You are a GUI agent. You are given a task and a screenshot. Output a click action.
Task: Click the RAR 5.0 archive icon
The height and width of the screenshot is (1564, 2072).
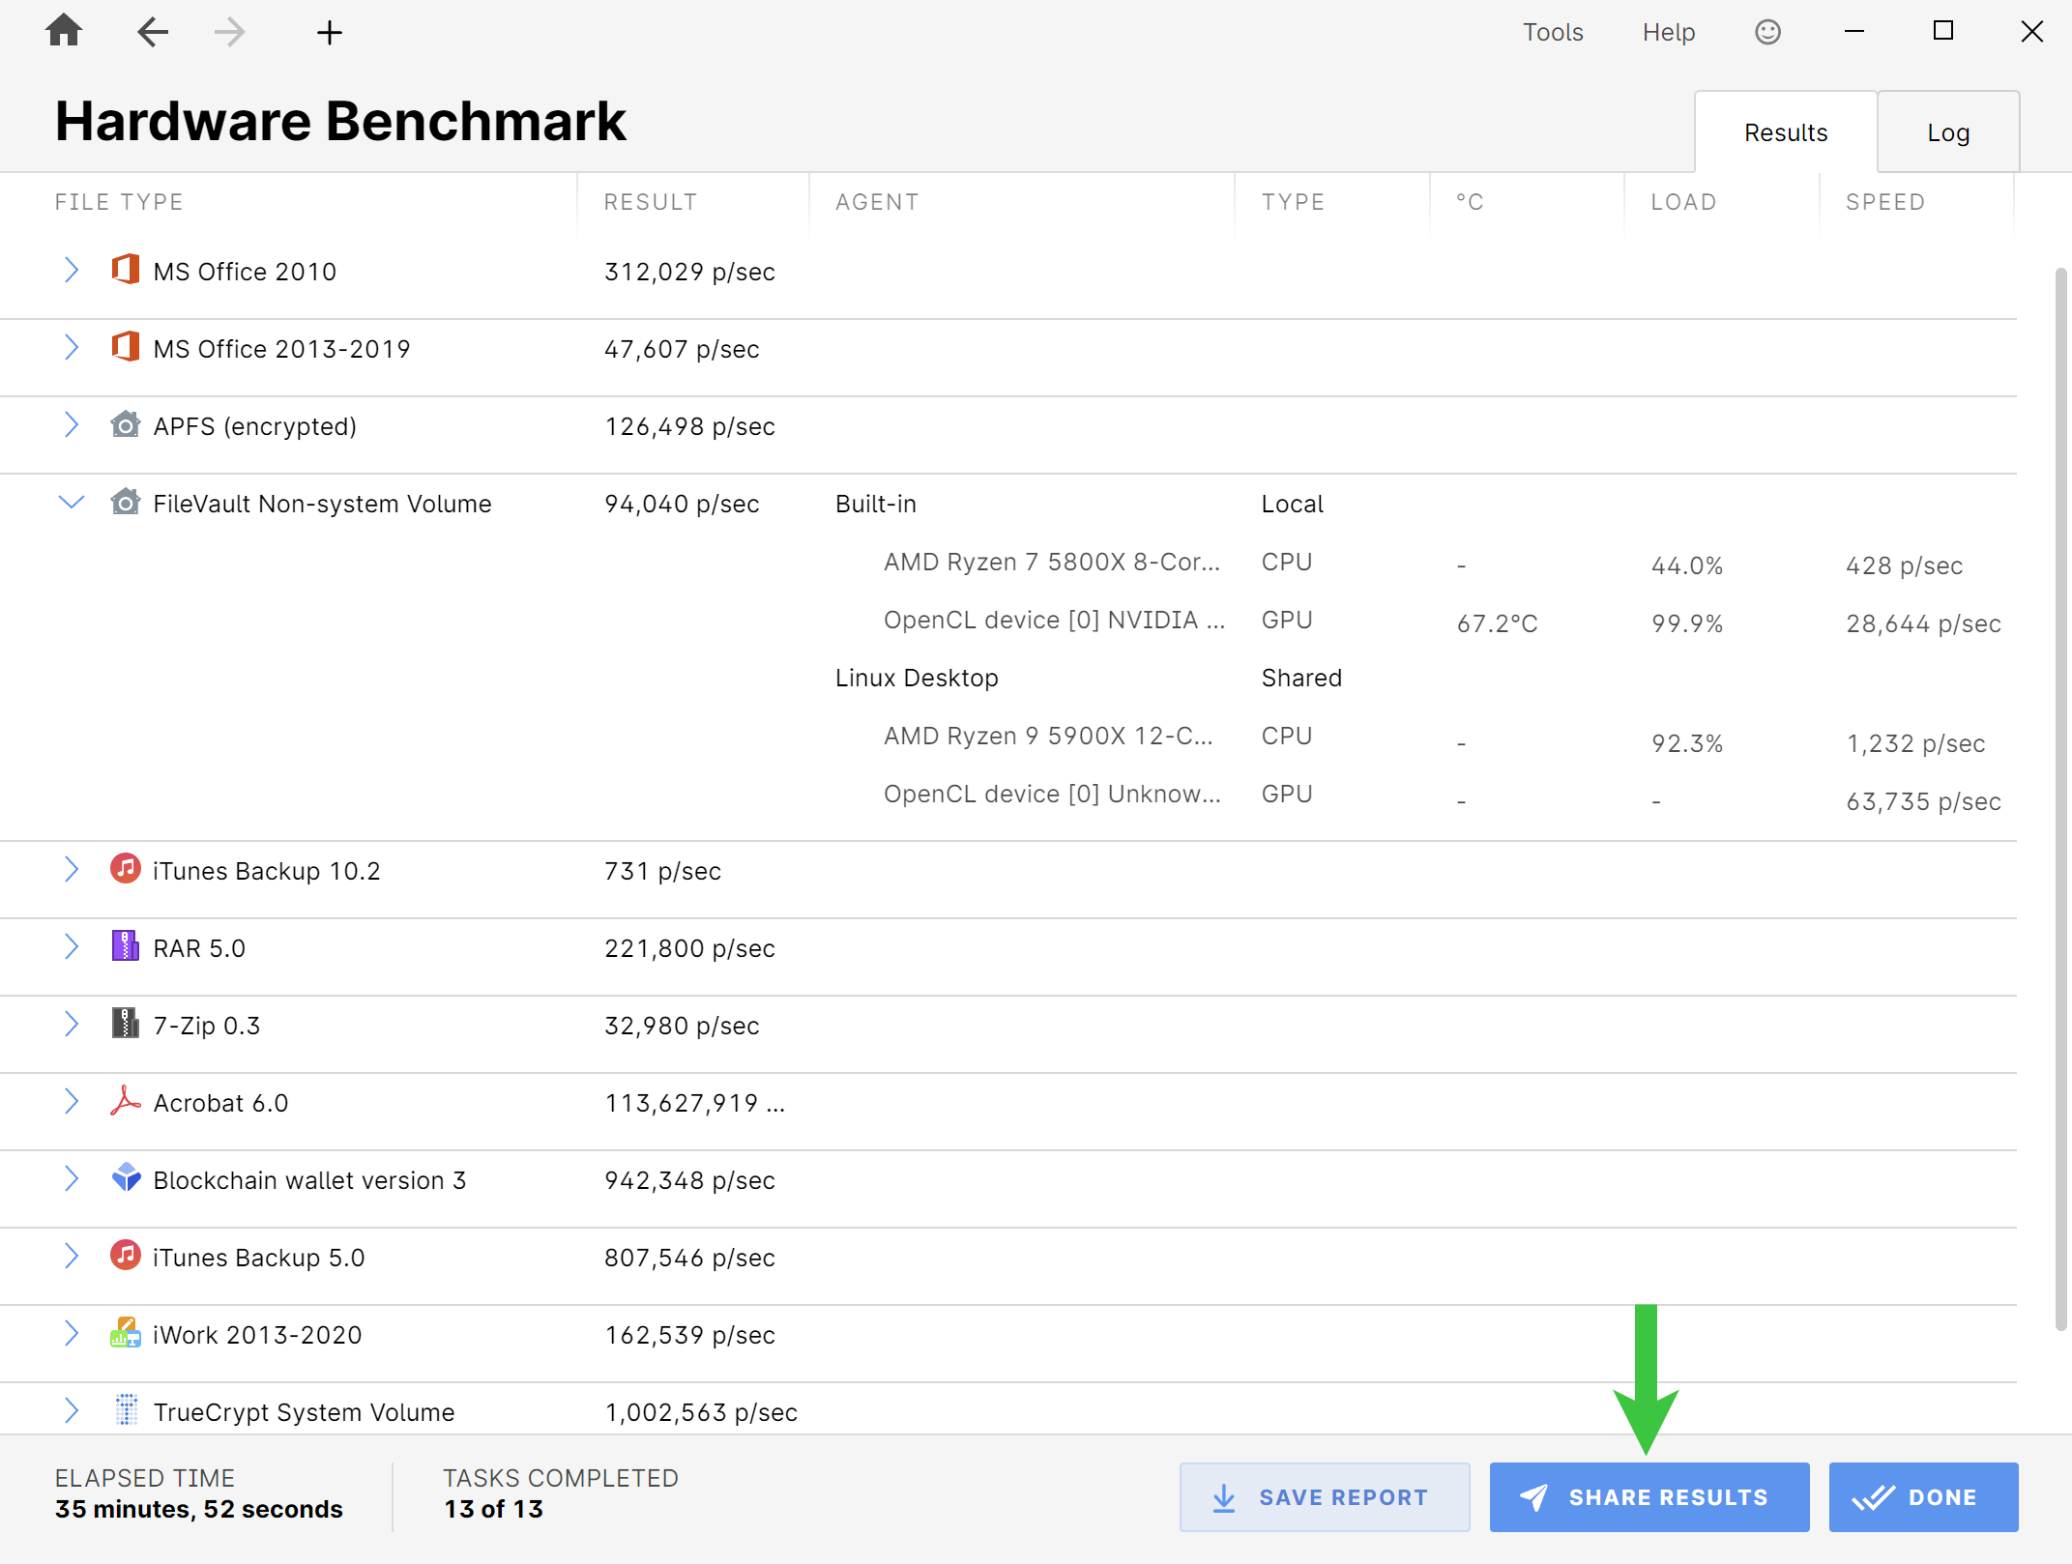click(x=126, y=946)
